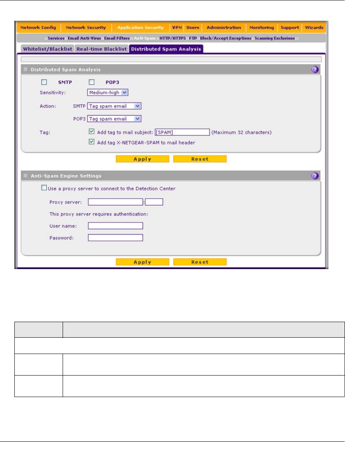This screenshot has height=472, width=345.
Task: Go to Anti-Spam submenu
Action: coord(144,38)
